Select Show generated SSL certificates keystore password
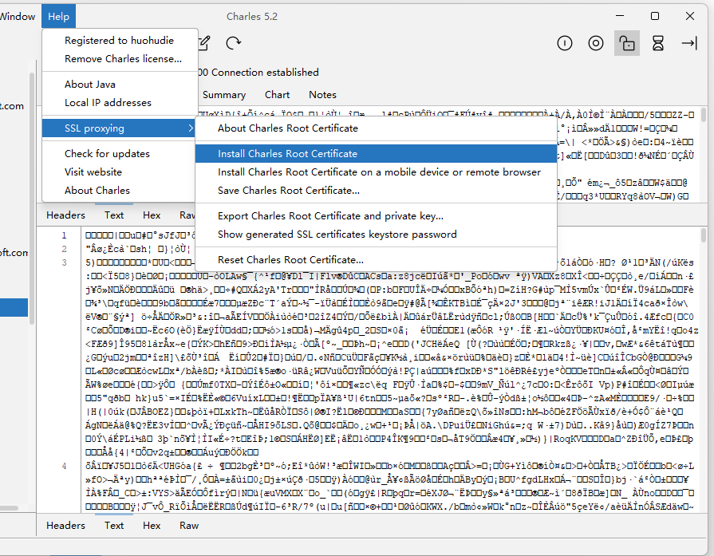 (x=376, y=234)
